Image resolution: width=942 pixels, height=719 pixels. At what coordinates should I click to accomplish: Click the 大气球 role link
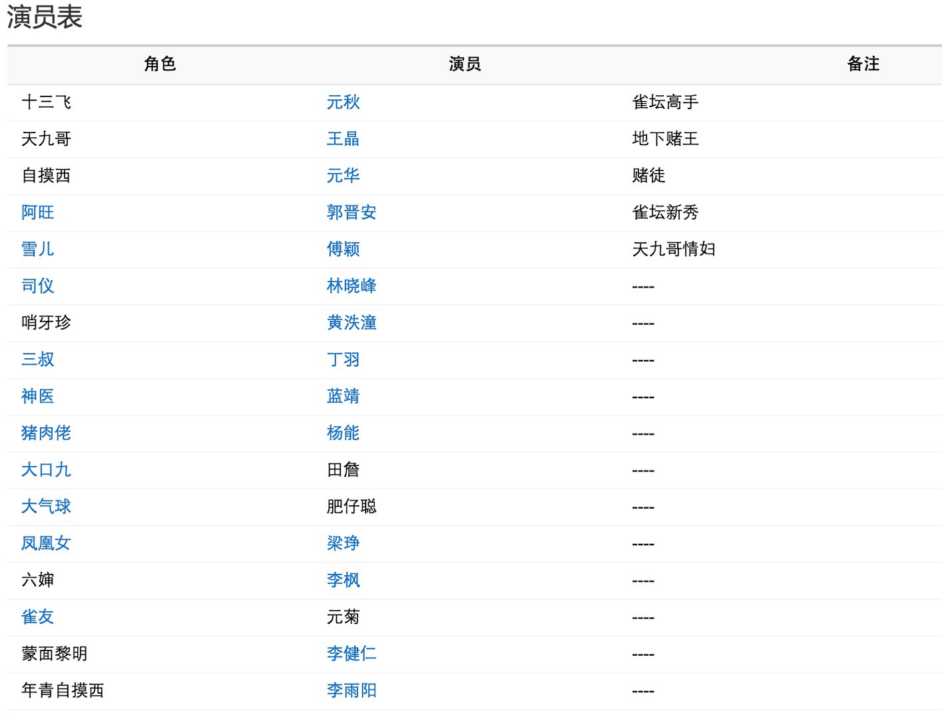[46, 507]
